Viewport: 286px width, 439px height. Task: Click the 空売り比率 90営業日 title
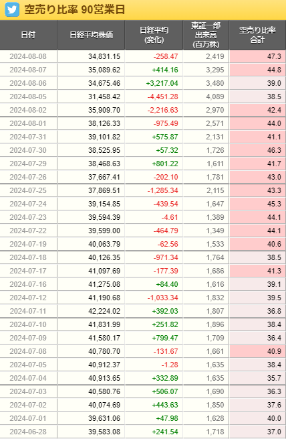tap(74, 10)
